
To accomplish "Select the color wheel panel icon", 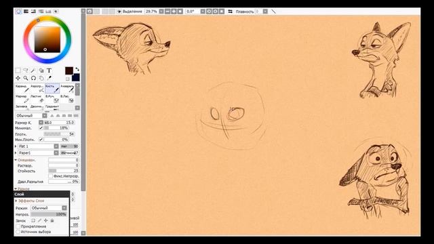I will point(18,12).
